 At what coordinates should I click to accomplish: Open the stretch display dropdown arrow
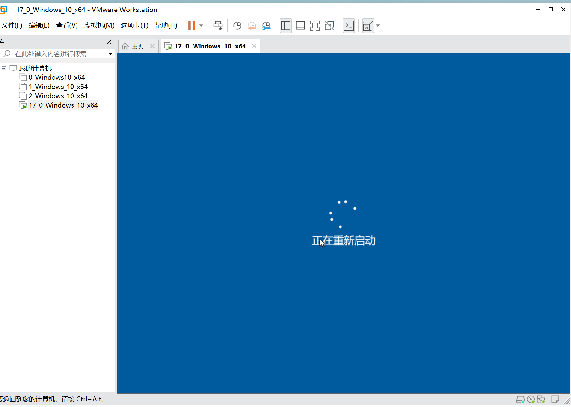coord(378,26)
